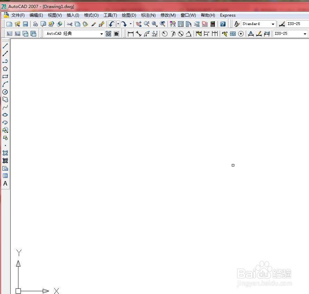Open the Express menu
Image resolution: width=309 pixels, height=294 pixels.
pyautogui.click(x=228, y=15)
